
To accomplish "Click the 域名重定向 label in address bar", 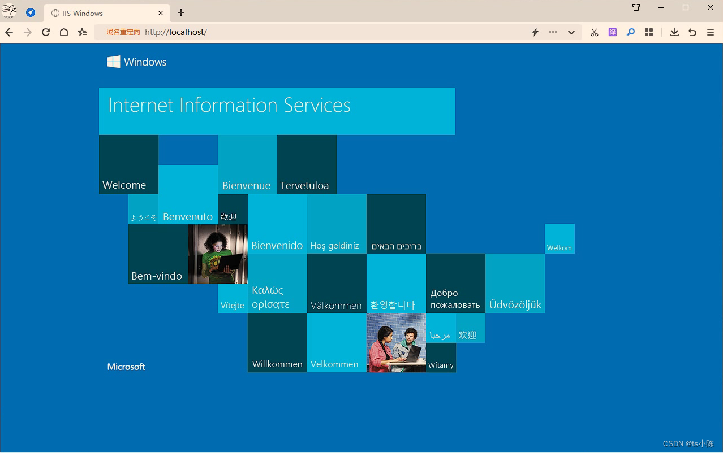I will tap(123, 32).
